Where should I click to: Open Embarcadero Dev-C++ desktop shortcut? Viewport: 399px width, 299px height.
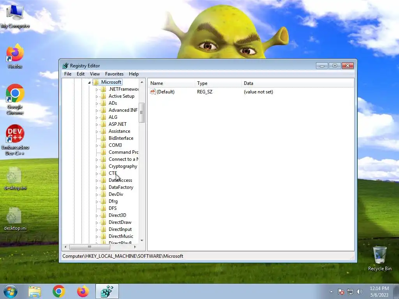pyautogui.click(x=15, y=140)
